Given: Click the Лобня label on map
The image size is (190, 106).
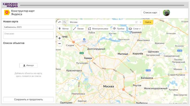Looking at the screenshot, I should 91,33.
